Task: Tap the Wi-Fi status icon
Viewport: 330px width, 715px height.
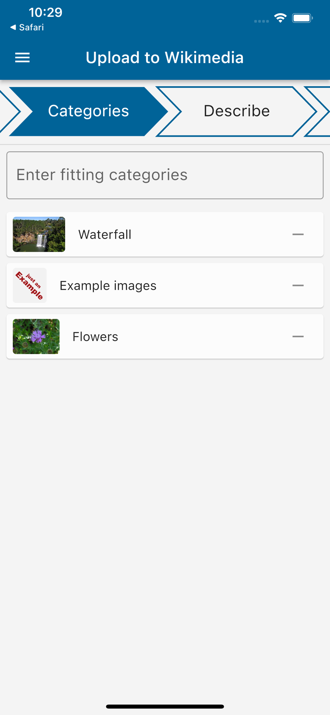Action: coord(280,18)
